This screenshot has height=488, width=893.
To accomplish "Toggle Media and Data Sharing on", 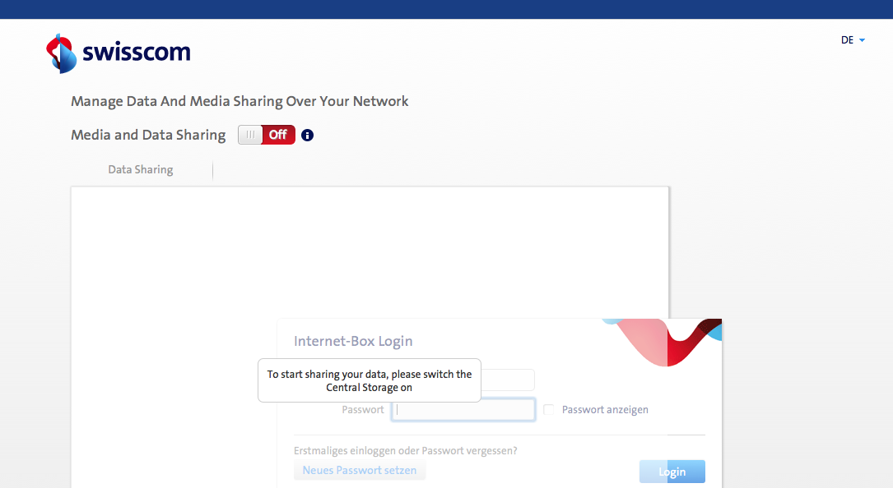I will click(x=266, y=135).
